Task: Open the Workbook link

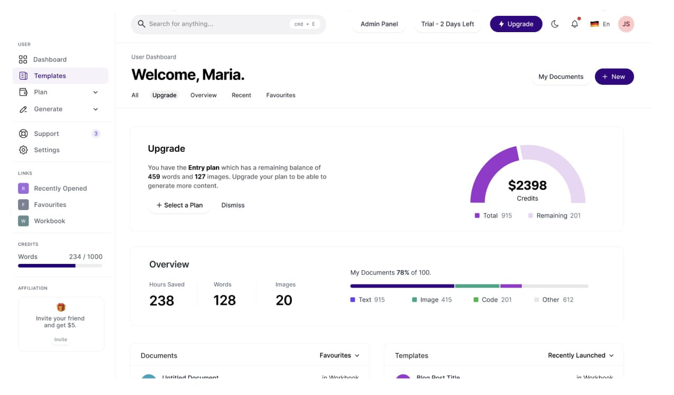Action: (50, 221)
